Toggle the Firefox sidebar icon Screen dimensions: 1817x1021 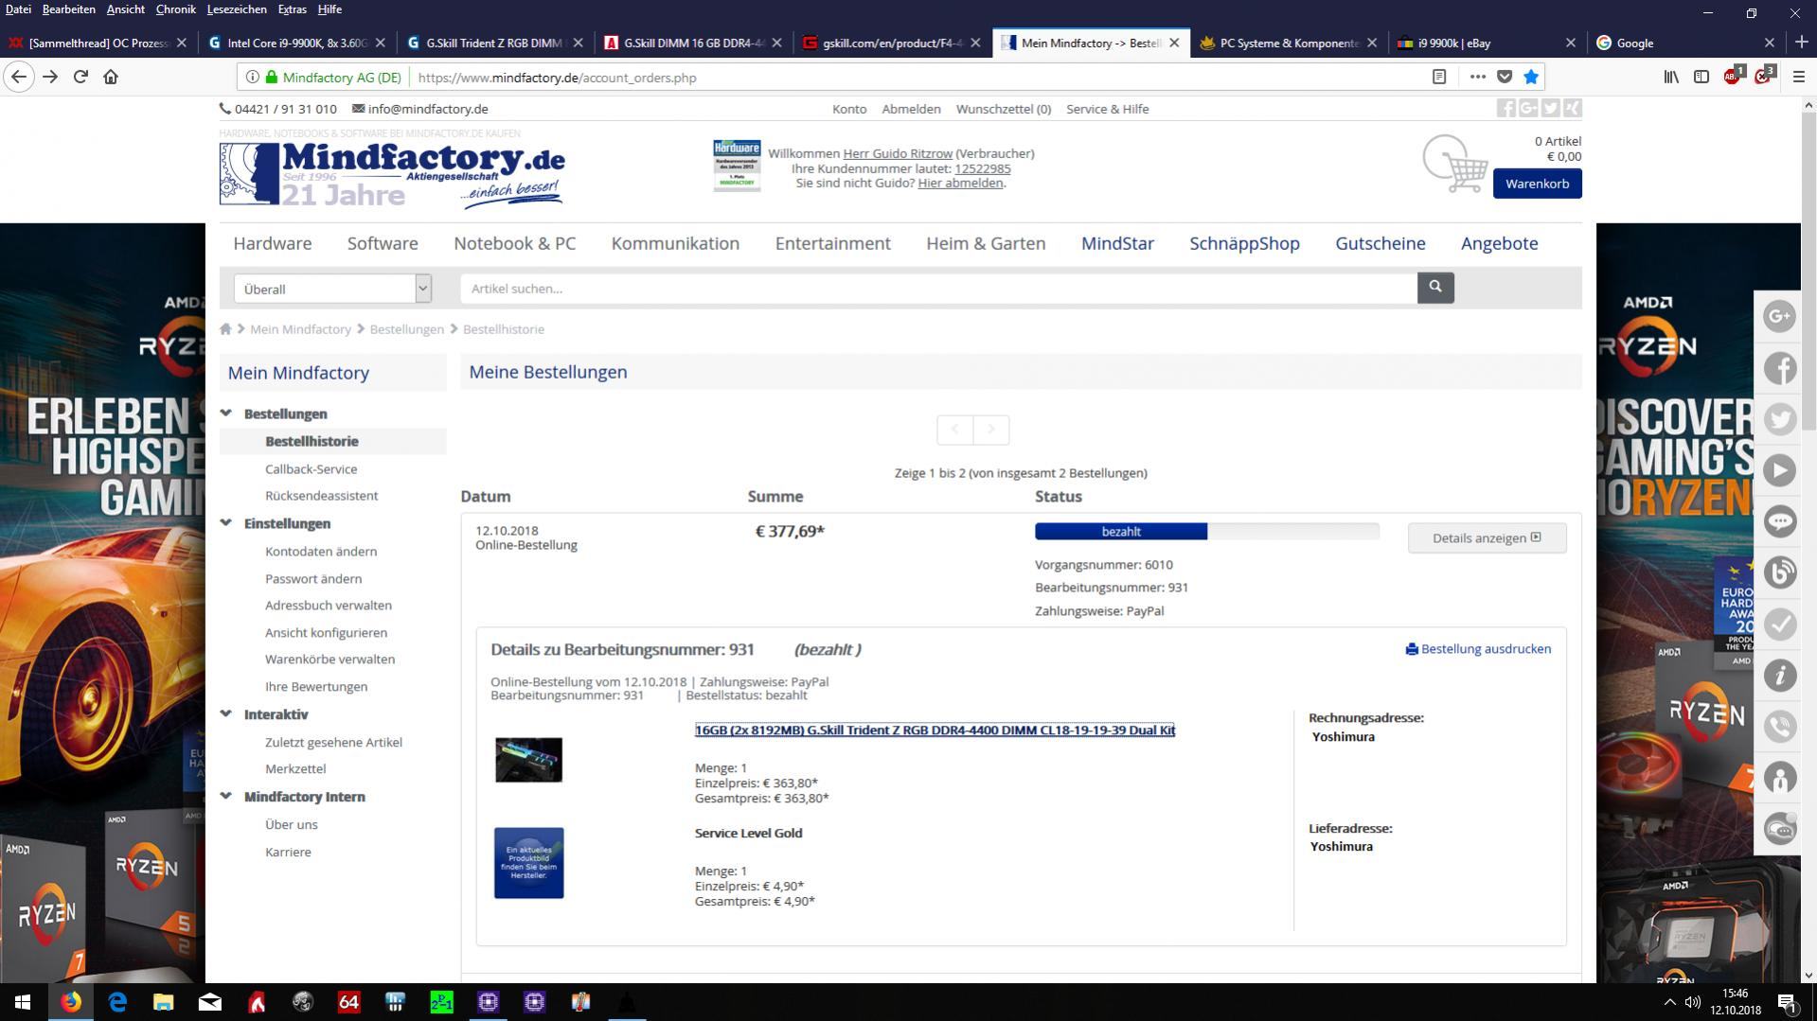tap(1701, 77)
